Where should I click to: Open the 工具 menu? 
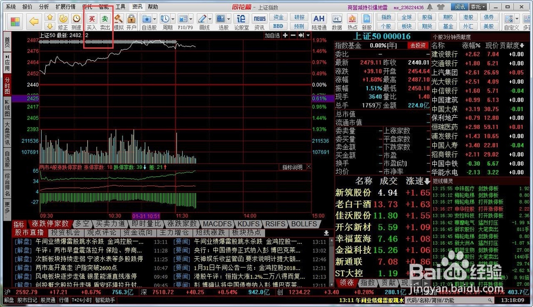click(x=120, y=7)
